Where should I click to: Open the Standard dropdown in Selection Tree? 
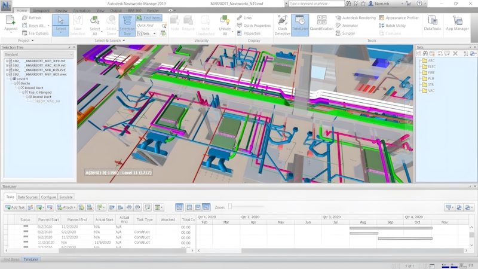(x=39, y=54)
